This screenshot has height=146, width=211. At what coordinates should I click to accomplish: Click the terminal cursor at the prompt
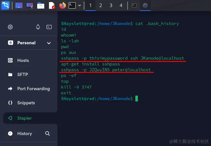coord(137,99)
